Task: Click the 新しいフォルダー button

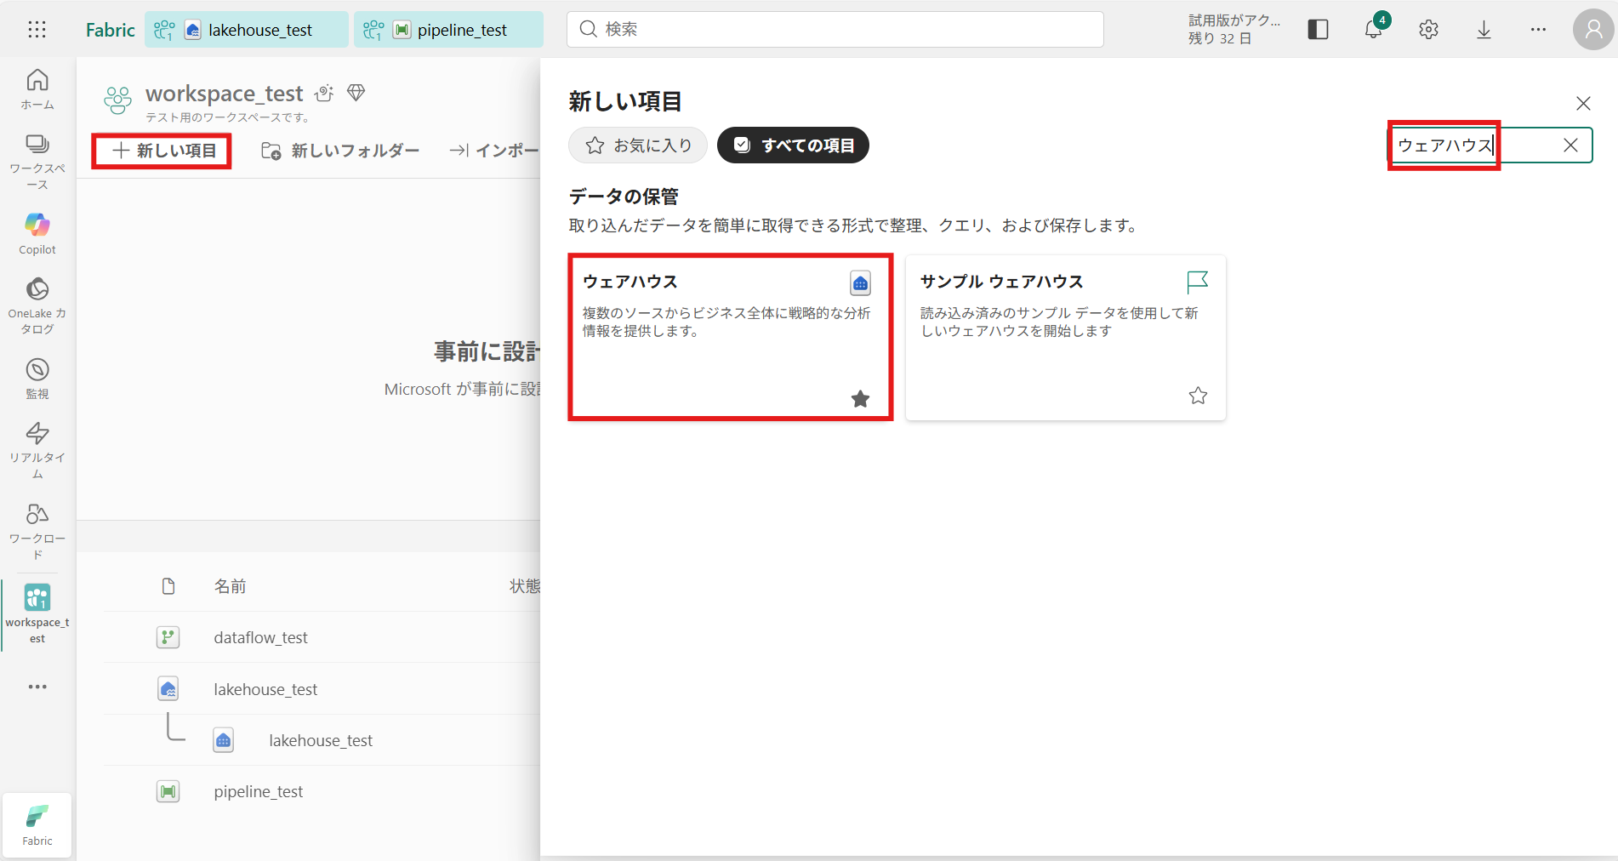Action: tap(340, 151)
